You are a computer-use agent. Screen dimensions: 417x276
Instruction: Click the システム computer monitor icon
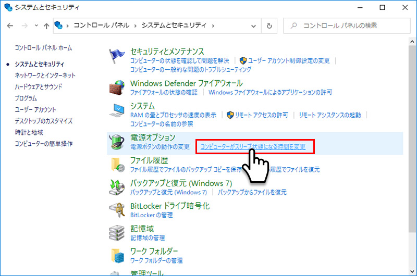coord(117,110)
